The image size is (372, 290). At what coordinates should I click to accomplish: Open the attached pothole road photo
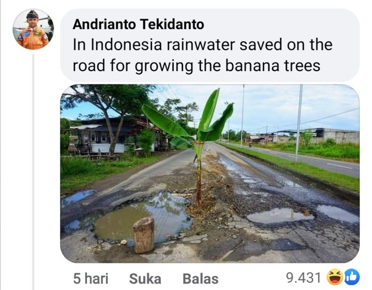210,174
